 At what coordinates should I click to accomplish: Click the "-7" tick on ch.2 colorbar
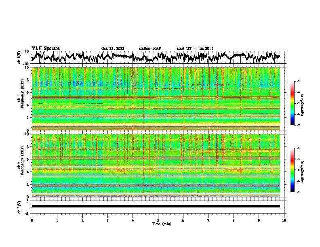pos(298,192)
